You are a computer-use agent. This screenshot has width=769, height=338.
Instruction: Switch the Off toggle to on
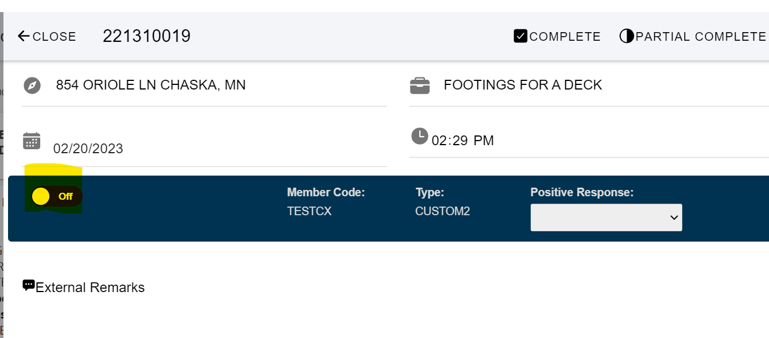click(57, 196)
